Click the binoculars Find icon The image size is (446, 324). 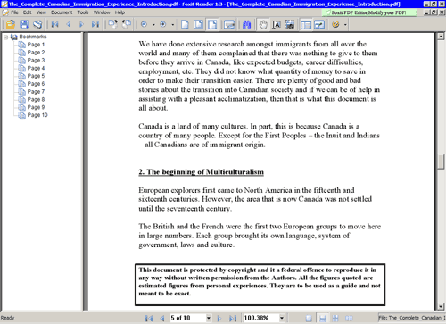pyautogui.click(x=247, y=24)
